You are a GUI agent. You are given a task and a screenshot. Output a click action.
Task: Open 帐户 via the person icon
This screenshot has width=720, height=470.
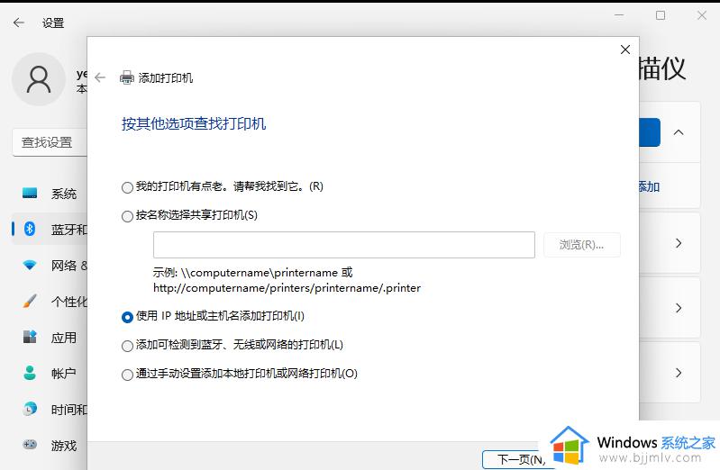click(x=30, y=373)
